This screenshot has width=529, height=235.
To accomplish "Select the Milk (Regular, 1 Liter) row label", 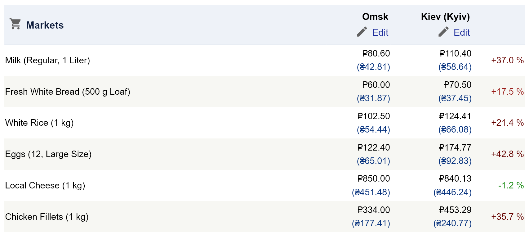I will 47,60.
